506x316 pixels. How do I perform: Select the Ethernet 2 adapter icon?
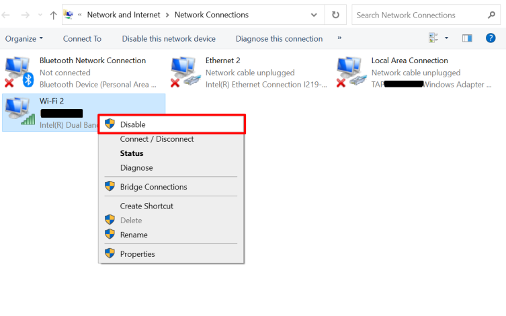pyautogui.click(x=185, y=72)
